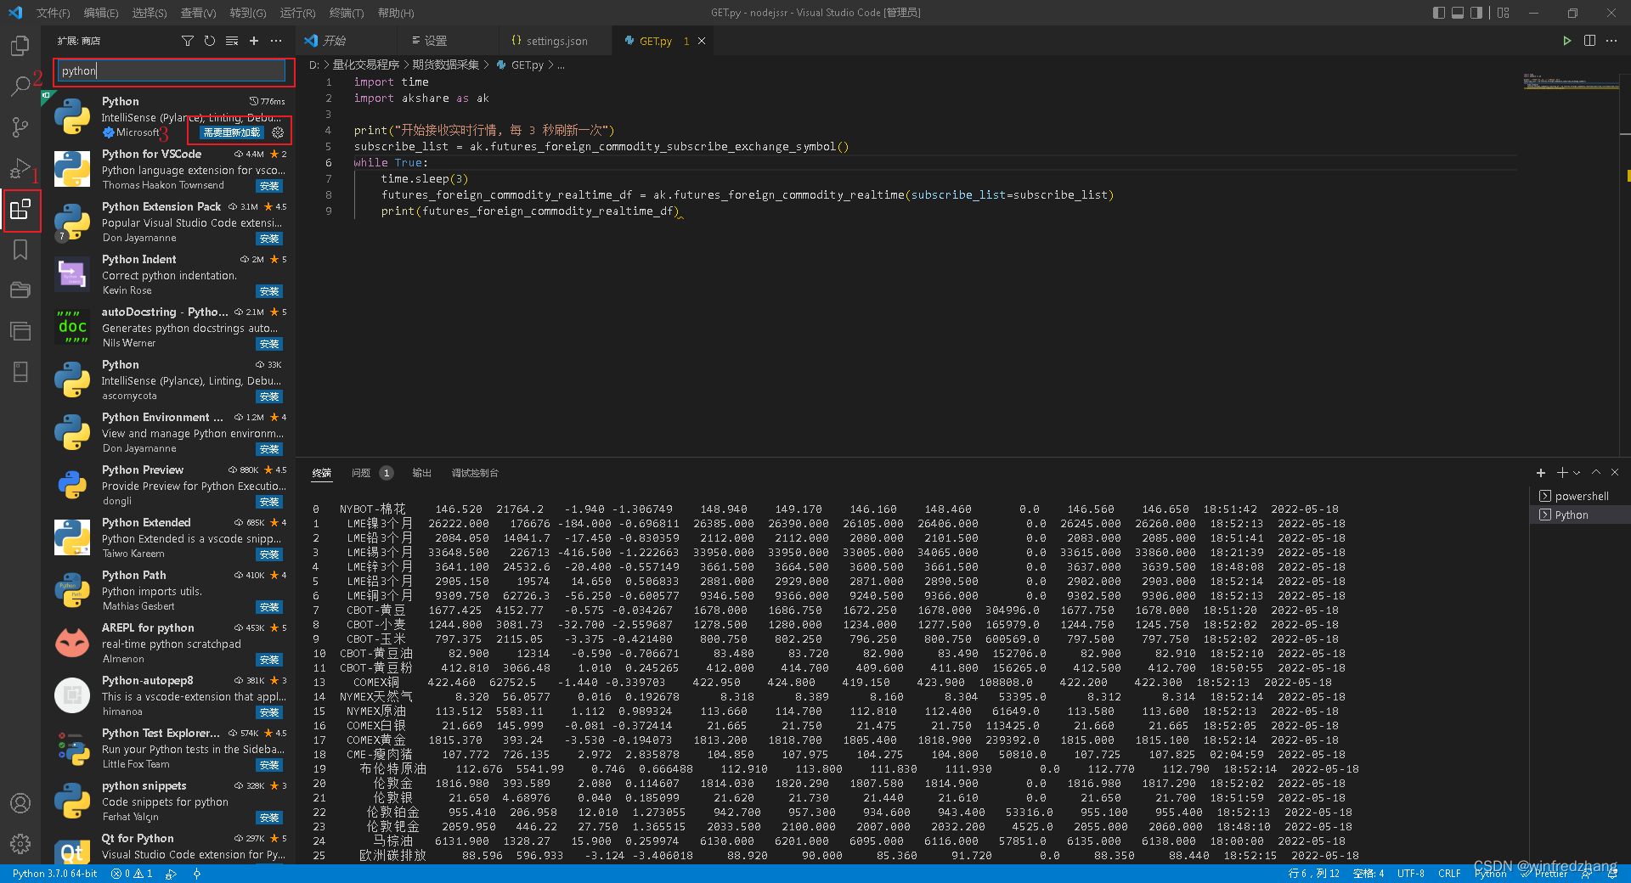Toggle secondary sidebar visibility in title bar
Screen dimensions: 1631x883
pos(1476,13)
